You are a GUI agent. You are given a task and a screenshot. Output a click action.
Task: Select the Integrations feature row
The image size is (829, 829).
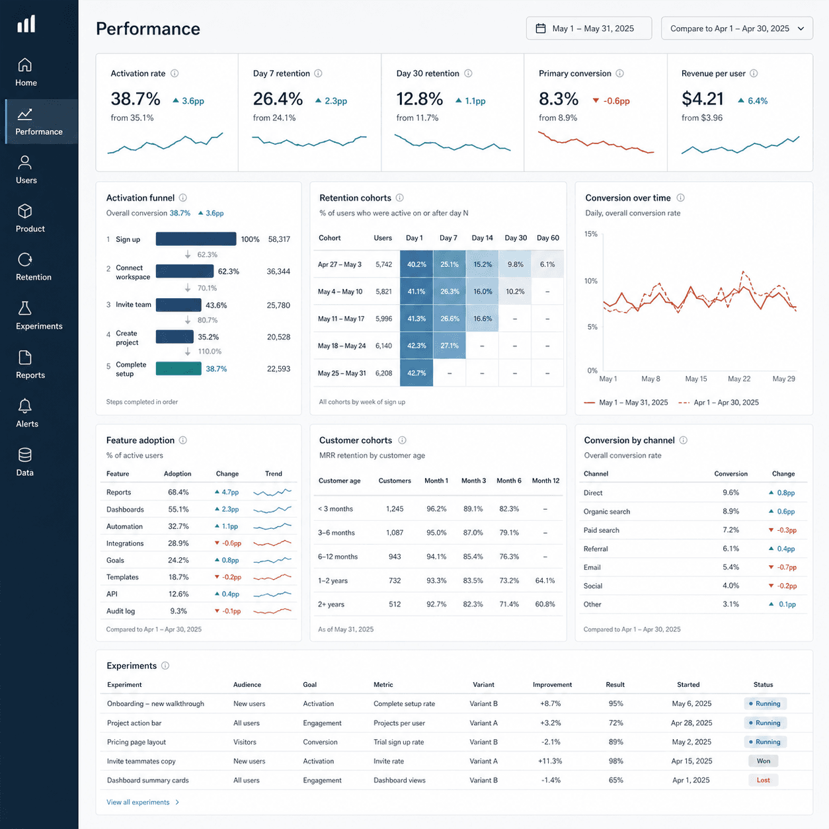198,543
